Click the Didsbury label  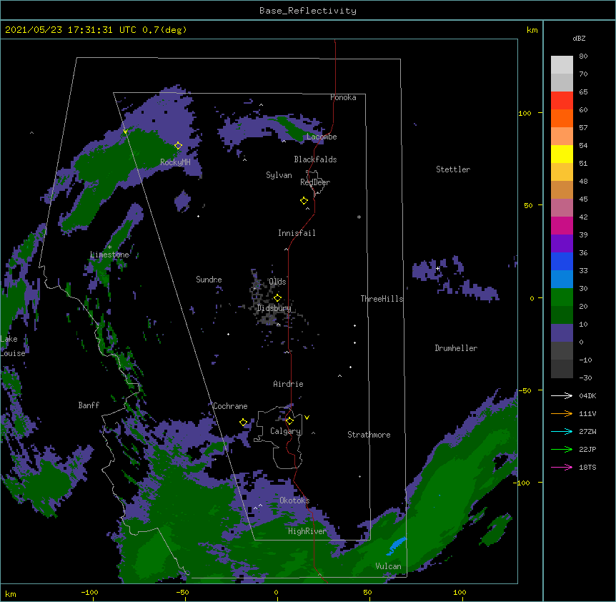pyautogui.click(x=274, y=308)
